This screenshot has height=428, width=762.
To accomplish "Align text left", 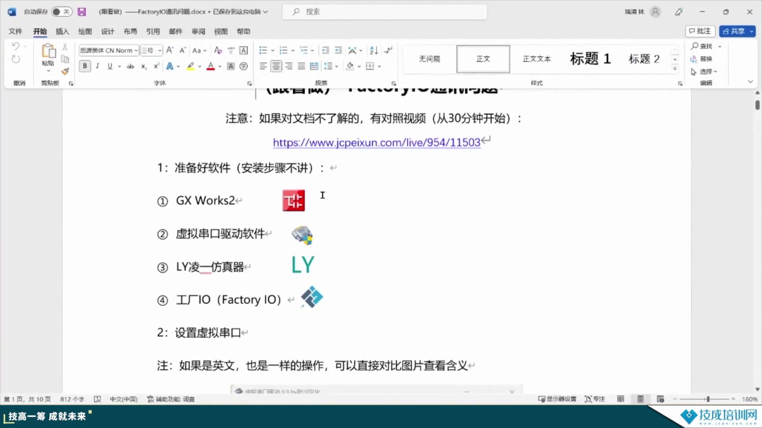I will [263, 66].
